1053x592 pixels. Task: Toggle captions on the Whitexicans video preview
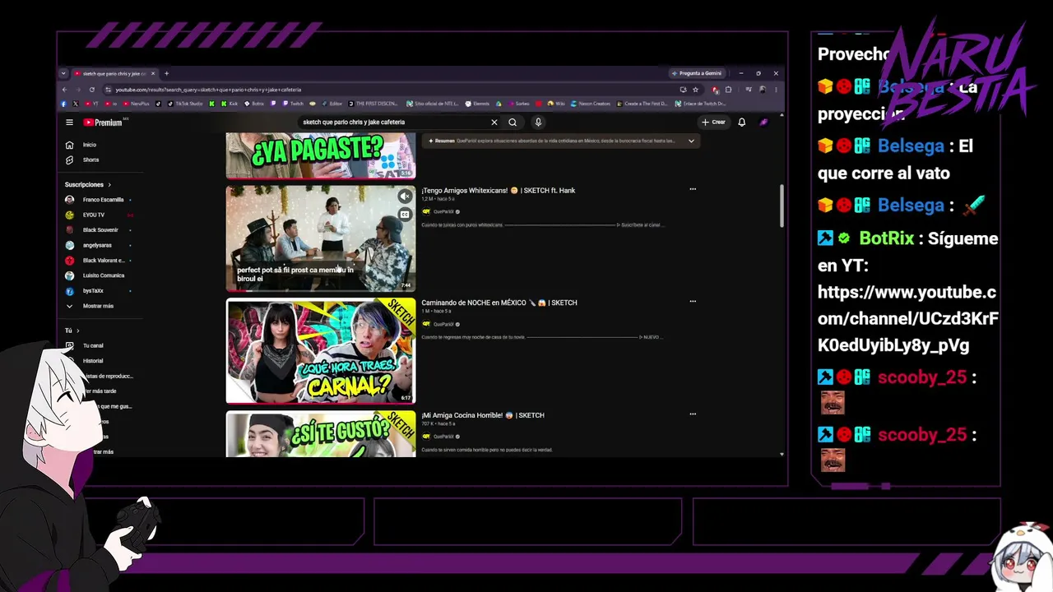[405, 215]
